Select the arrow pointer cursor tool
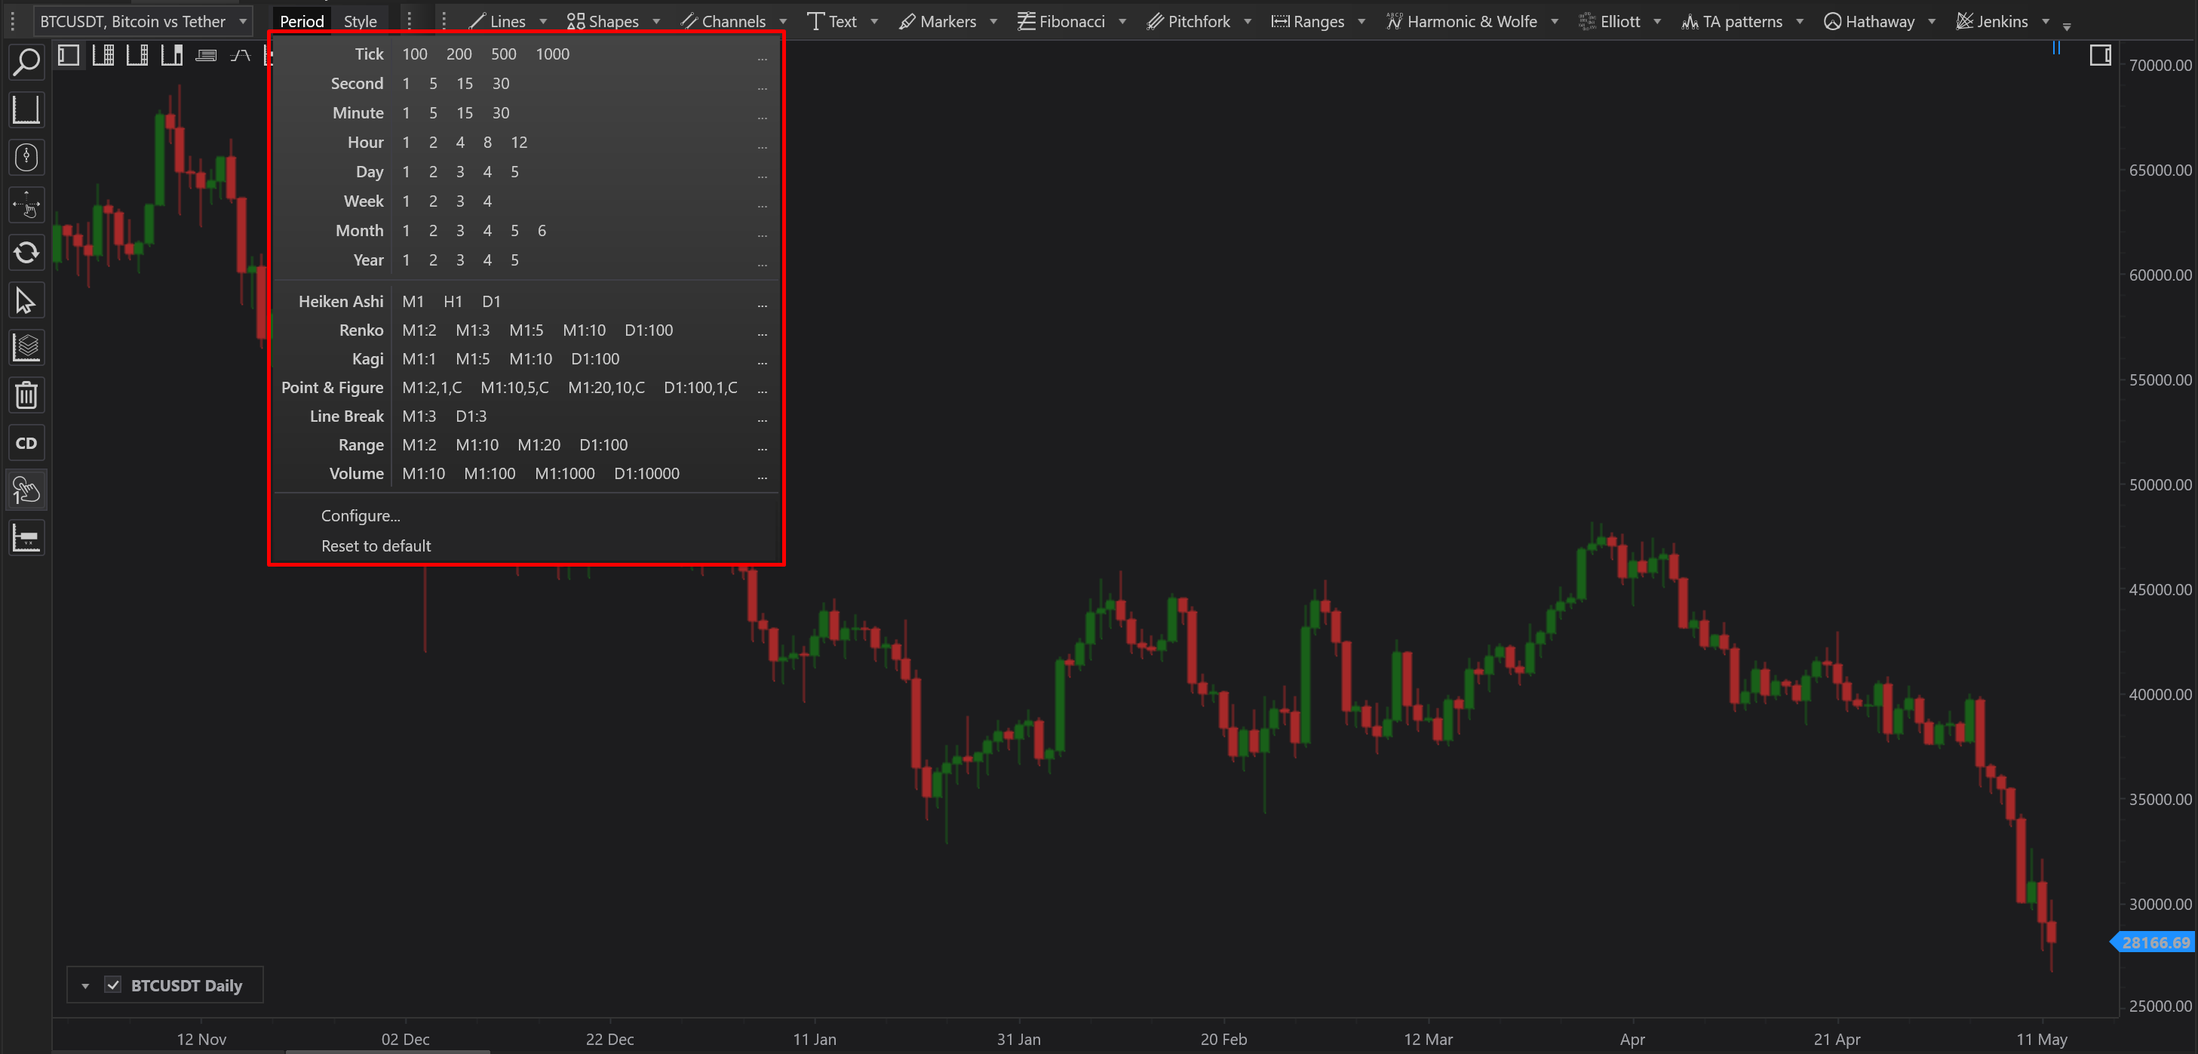Screen dimensions: 2198x1054 pos(26,300)
